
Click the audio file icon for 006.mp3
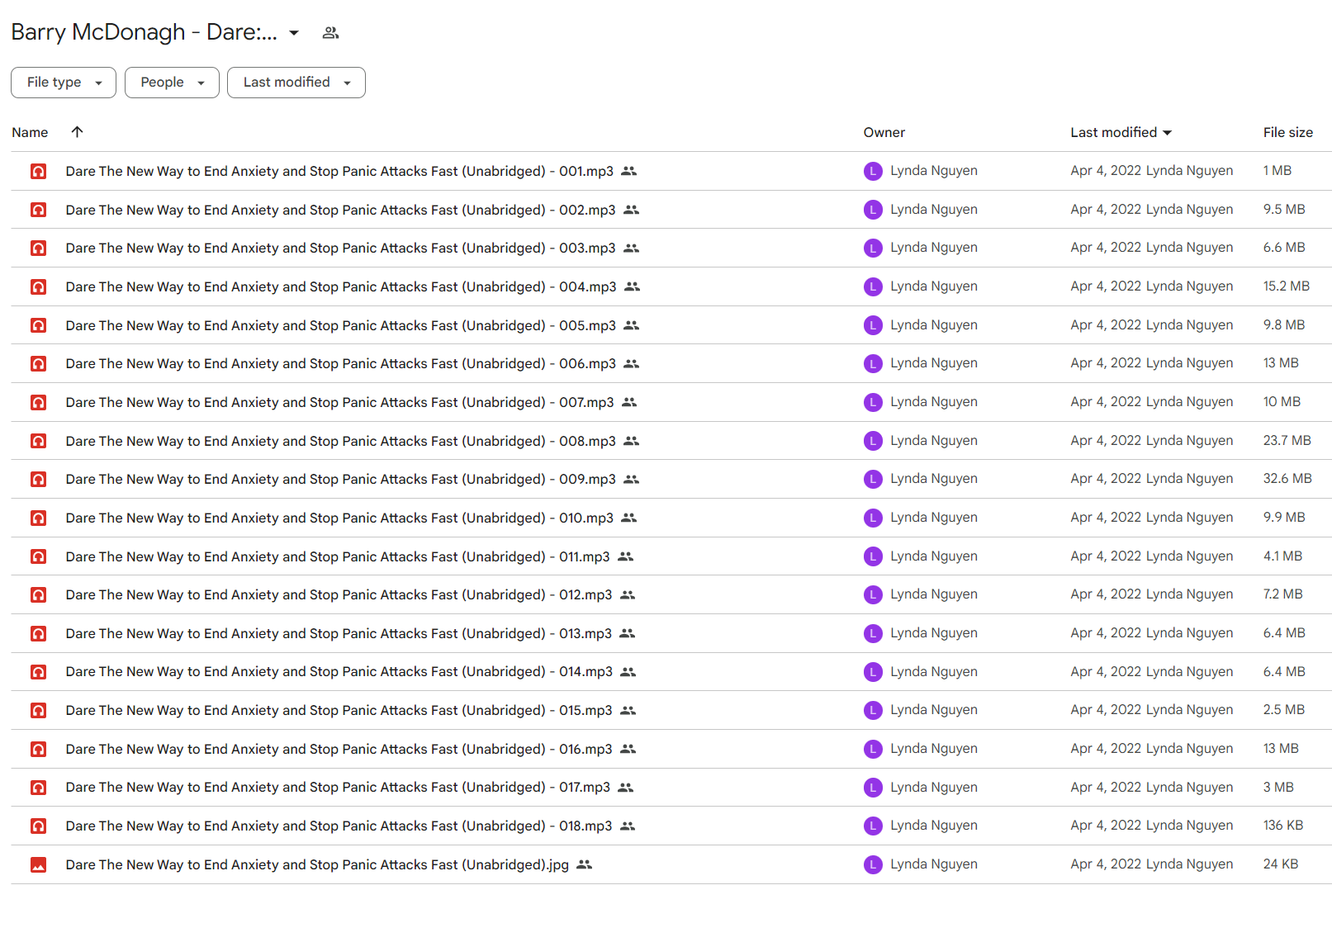pos(38,363)
